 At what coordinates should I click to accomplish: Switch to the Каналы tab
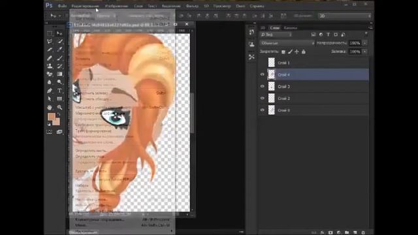pyautogui.click(x=290, y=27)
